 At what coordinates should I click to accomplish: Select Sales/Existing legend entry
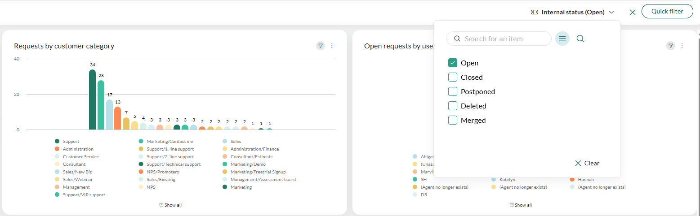click(157, 180)
